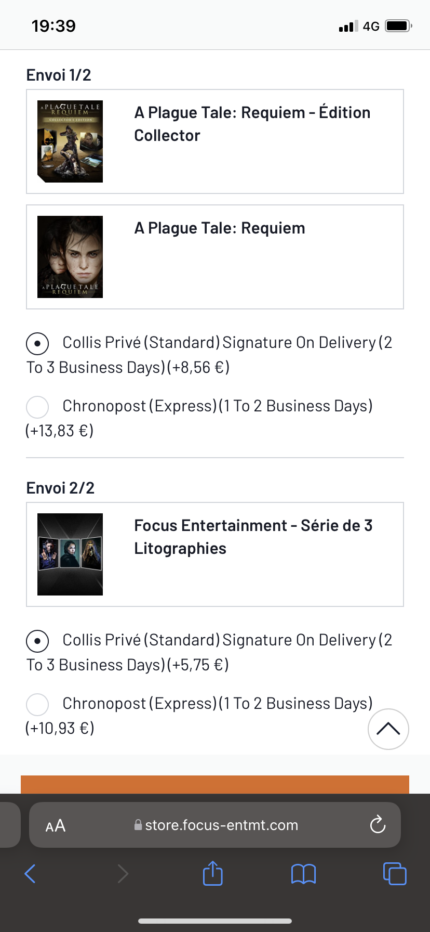430x932 pixels.
Task: Open A Plague Tale Collector edition thumbnail
Action: coord(70,141)
